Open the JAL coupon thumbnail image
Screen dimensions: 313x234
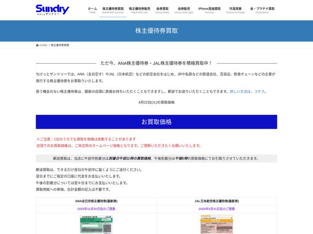coord(217,224)
